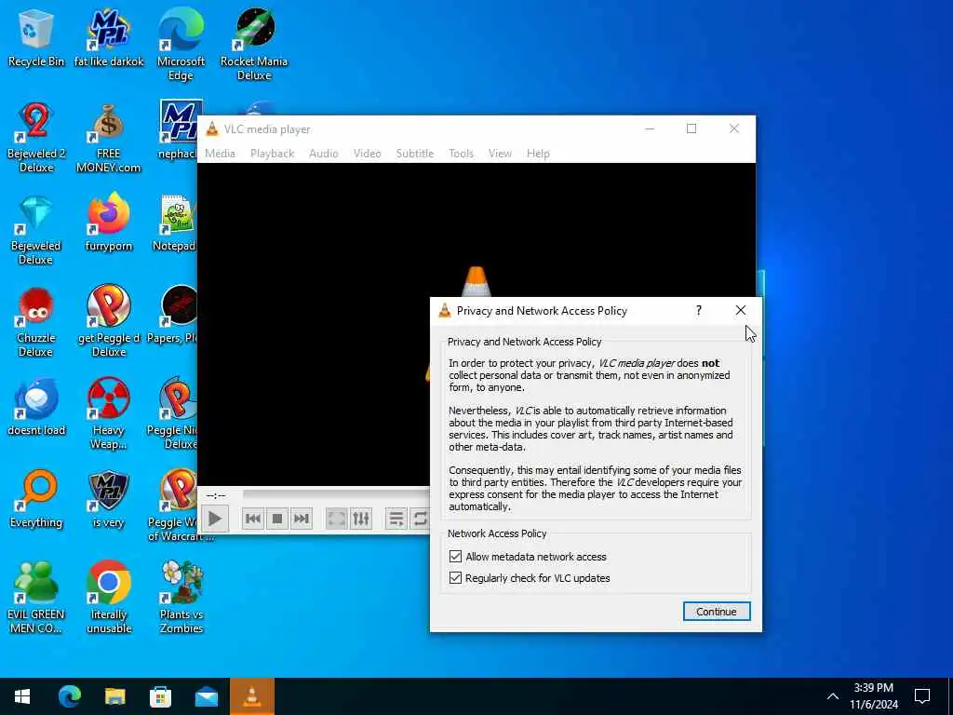This screenshot has height=715, width=953.
Task: Uncheck Regularly check for VLC updates
Action: pyautogui.click(x=455, y=577)
